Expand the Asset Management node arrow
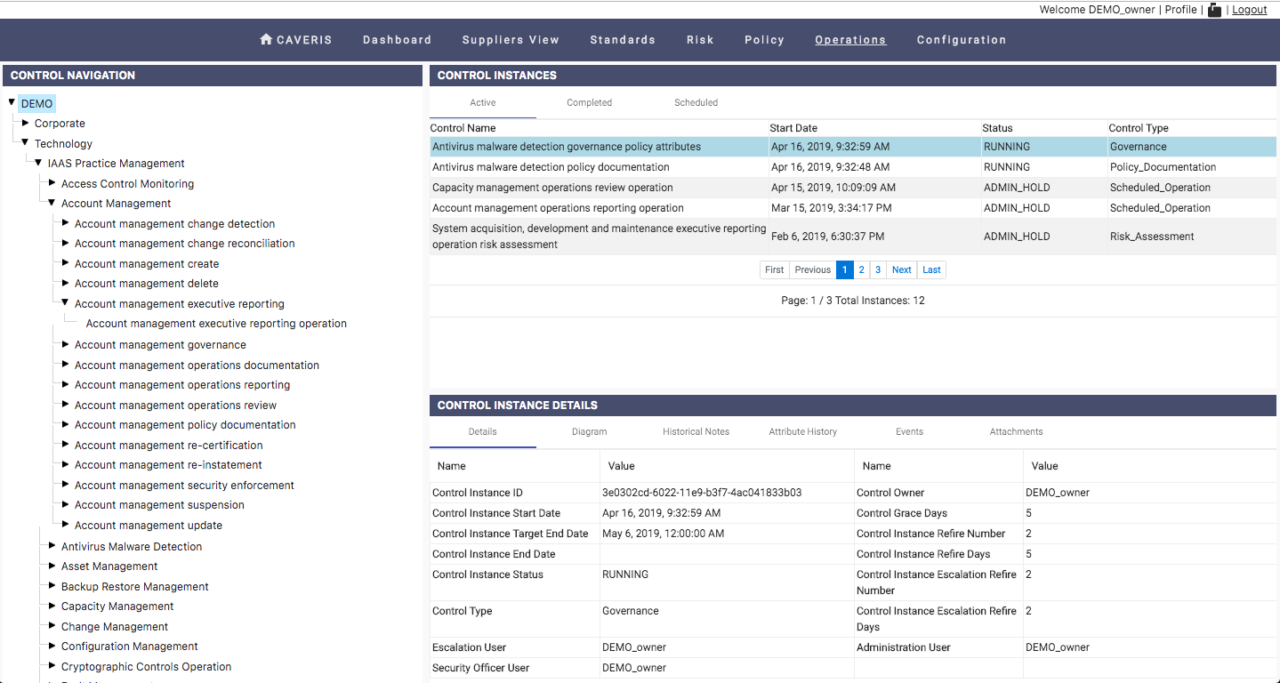1280x683 pixels. point(52,566)
